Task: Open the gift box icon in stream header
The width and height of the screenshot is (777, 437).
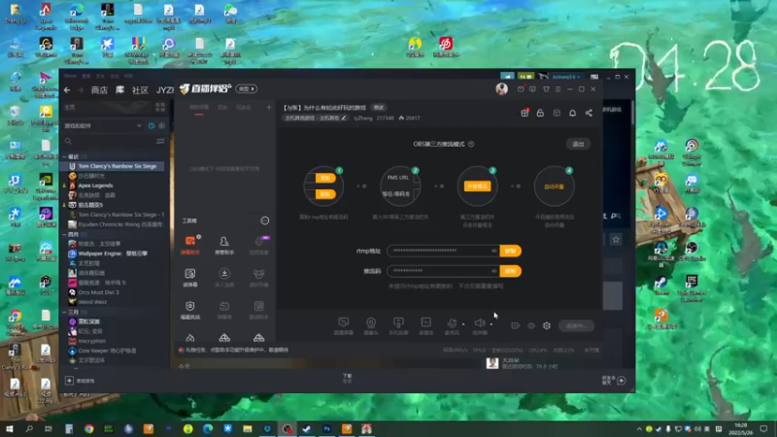Action: pyautogui.click(x=524, y=113)
